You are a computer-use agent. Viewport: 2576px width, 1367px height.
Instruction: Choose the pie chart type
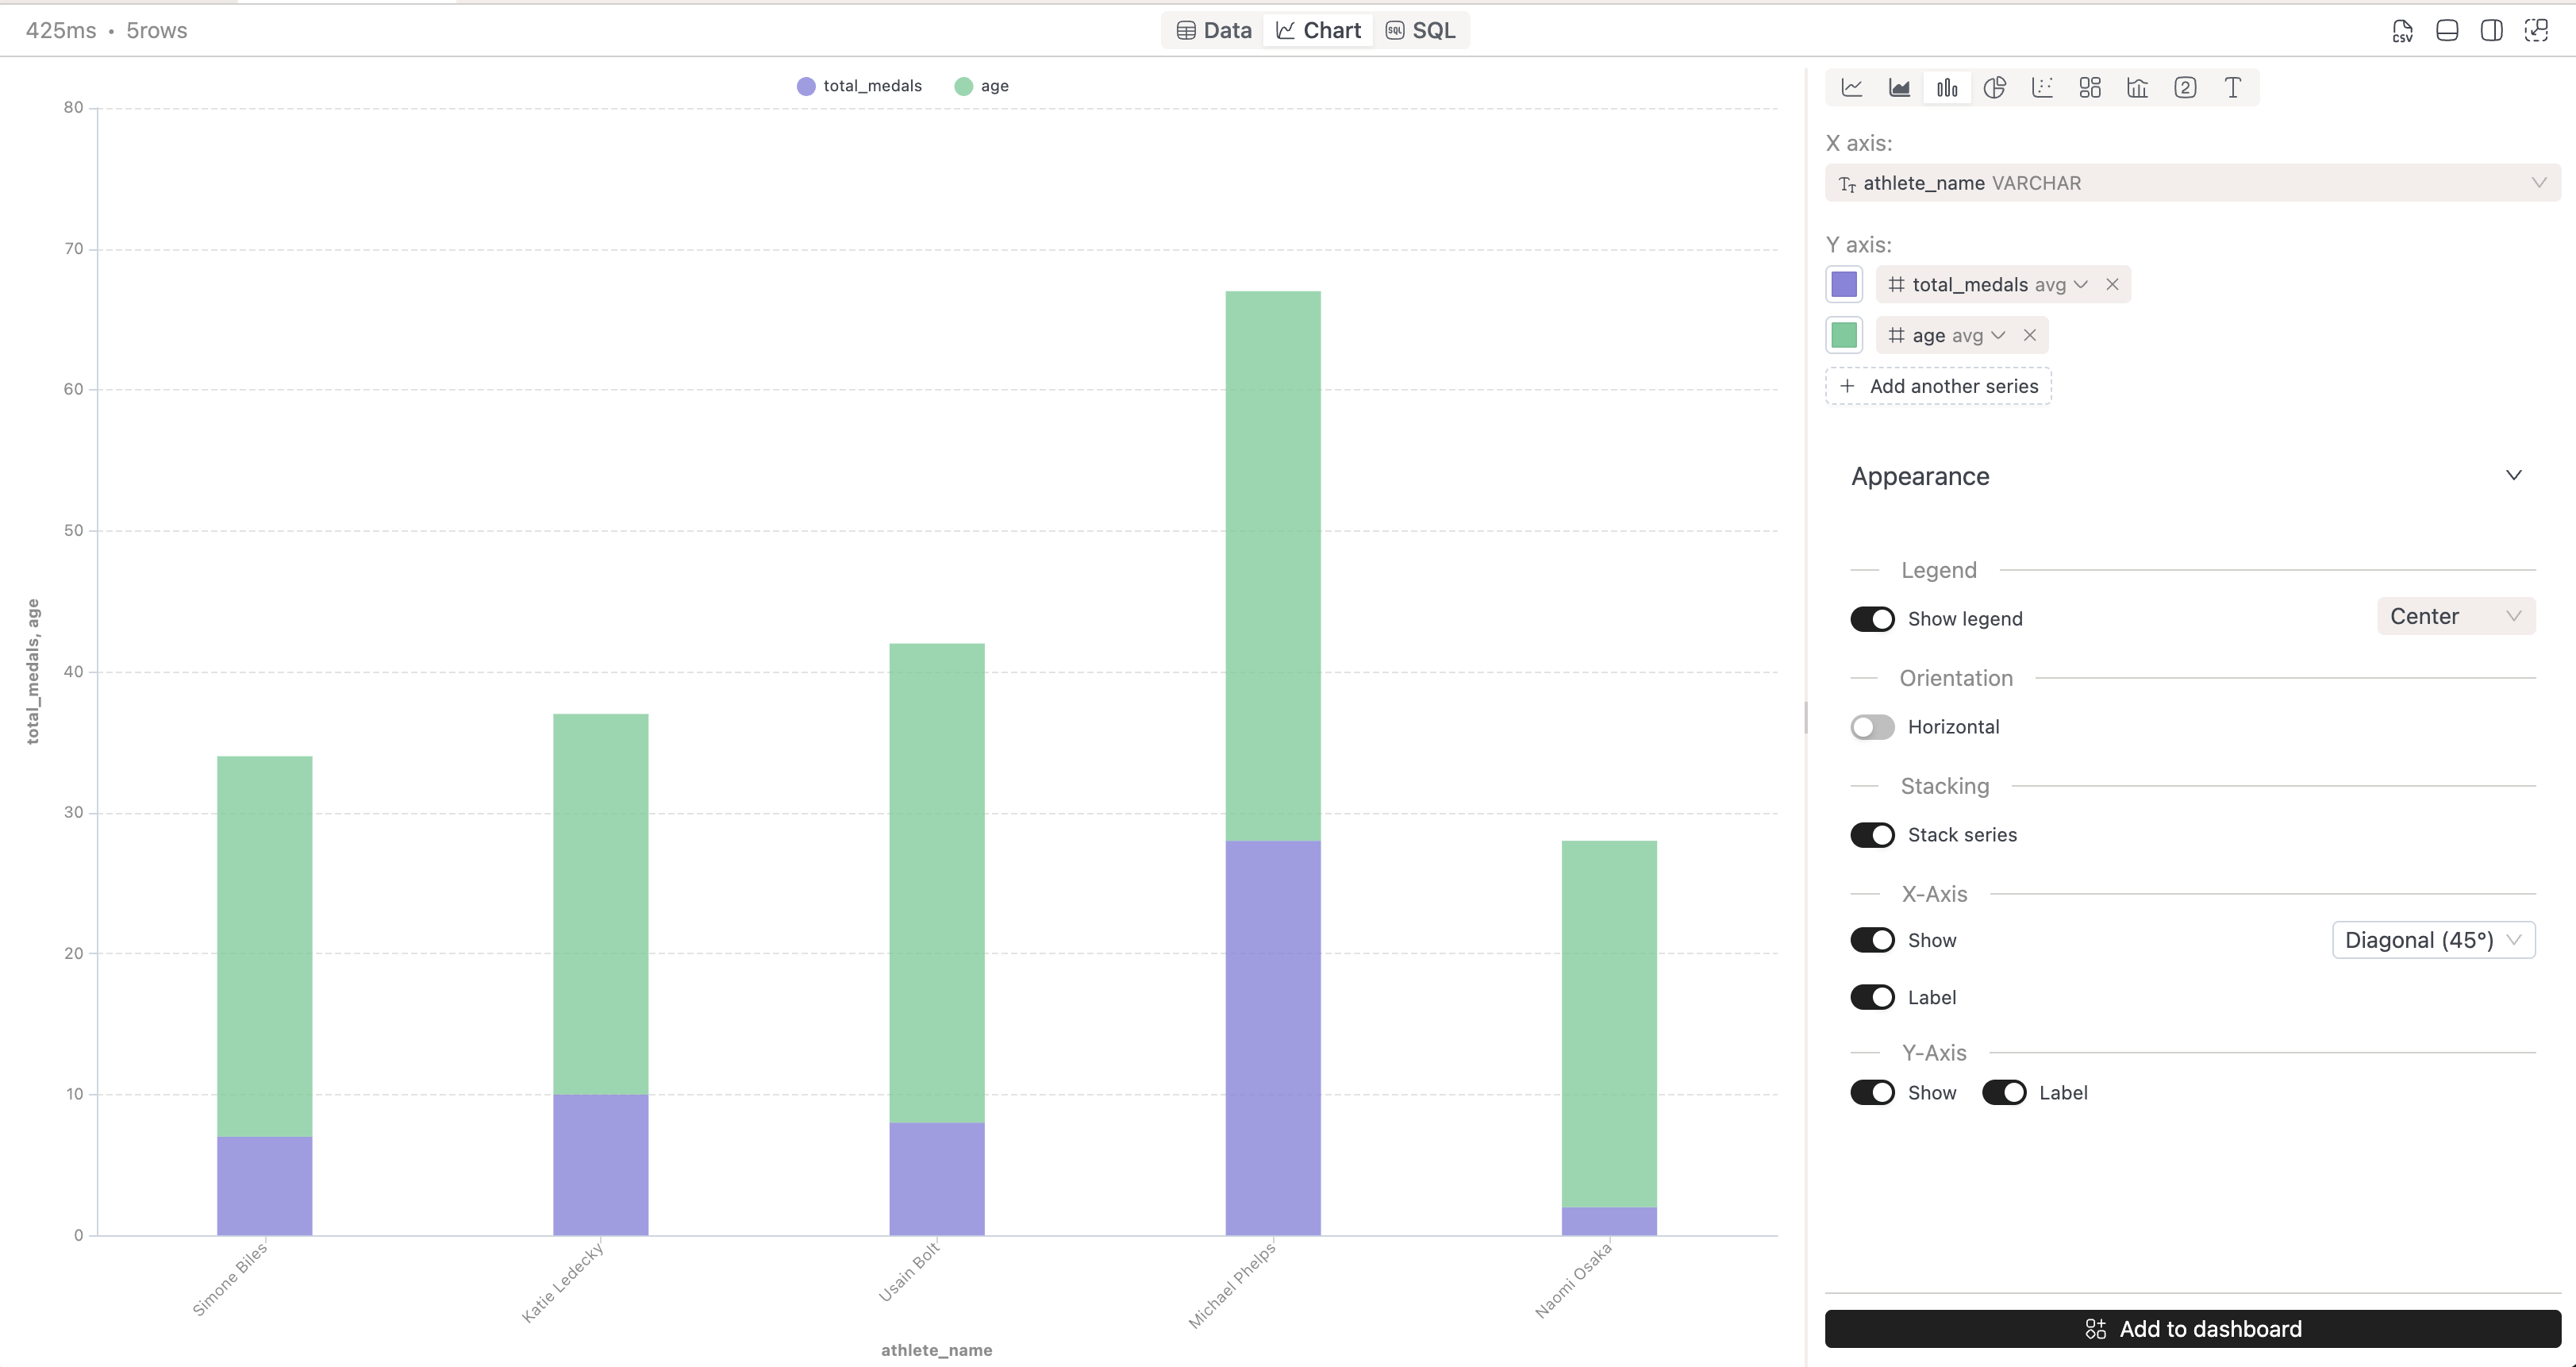pyautogui.click(x=1995, y=87)
